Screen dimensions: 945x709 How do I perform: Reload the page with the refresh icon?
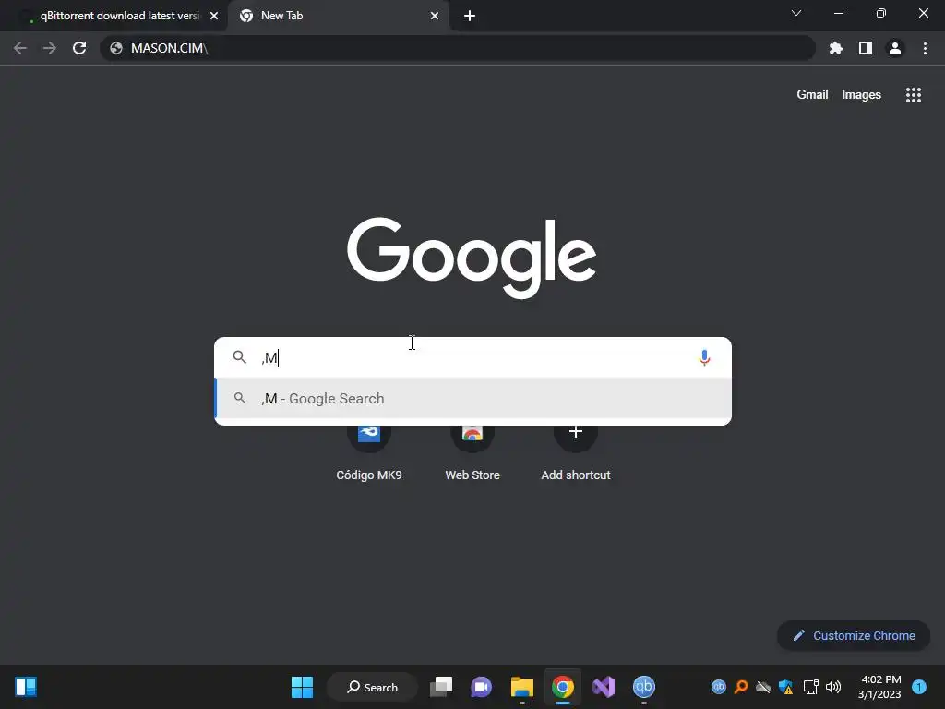[x=79, y=48]
